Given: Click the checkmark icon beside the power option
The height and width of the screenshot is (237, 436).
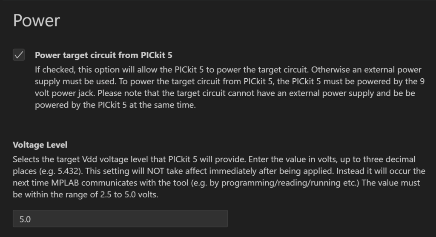Looking at the screenshot, I should [x=19, y=55].
